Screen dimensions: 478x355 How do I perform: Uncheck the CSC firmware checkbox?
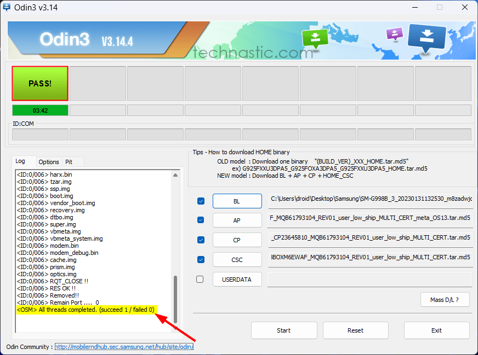pos(202,259)
